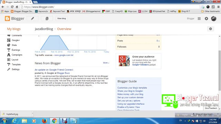This screenshot has width=221, height=124.
Task: Go to My blogs
Action: [x=14, y=29]
